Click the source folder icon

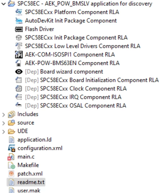(x=11, y=123)
